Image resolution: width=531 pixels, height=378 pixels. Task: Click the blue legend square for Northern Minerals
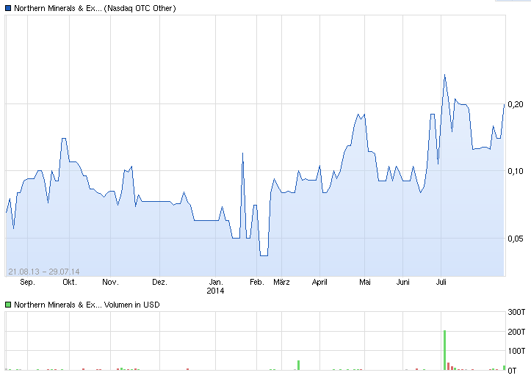point(8,8)
